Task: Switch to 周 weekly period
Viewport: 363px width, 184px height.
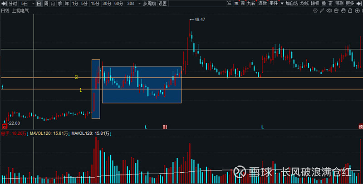Action: pyautogui.click(x=46, y=4)
